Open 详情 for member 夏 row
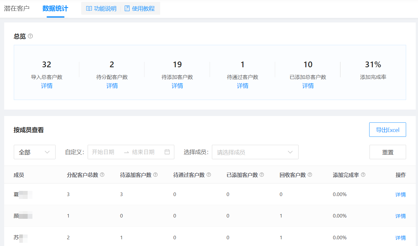Image resolution: width=418 pixels, height=246 pixels. pos(400,194)
